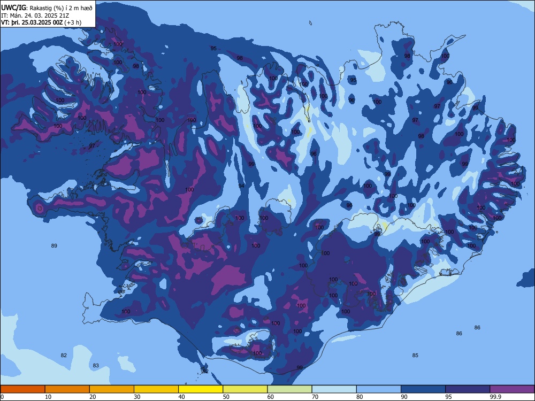The image size is (535, 401).
Task: Click the '94' humidity value on the map
Action: click(242, 186)
